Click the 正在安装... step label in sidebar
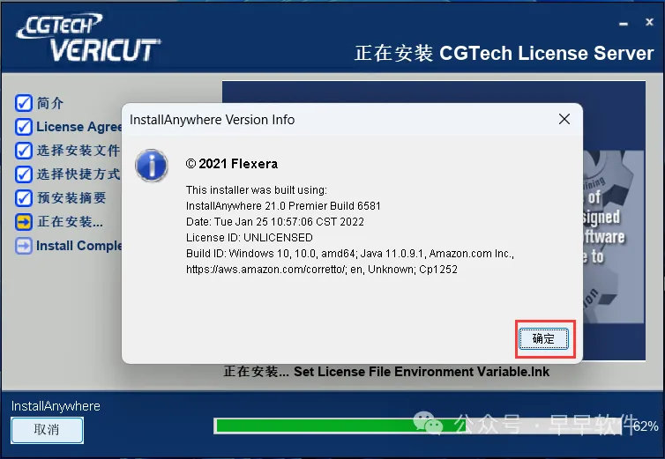 tap(70, 222)
